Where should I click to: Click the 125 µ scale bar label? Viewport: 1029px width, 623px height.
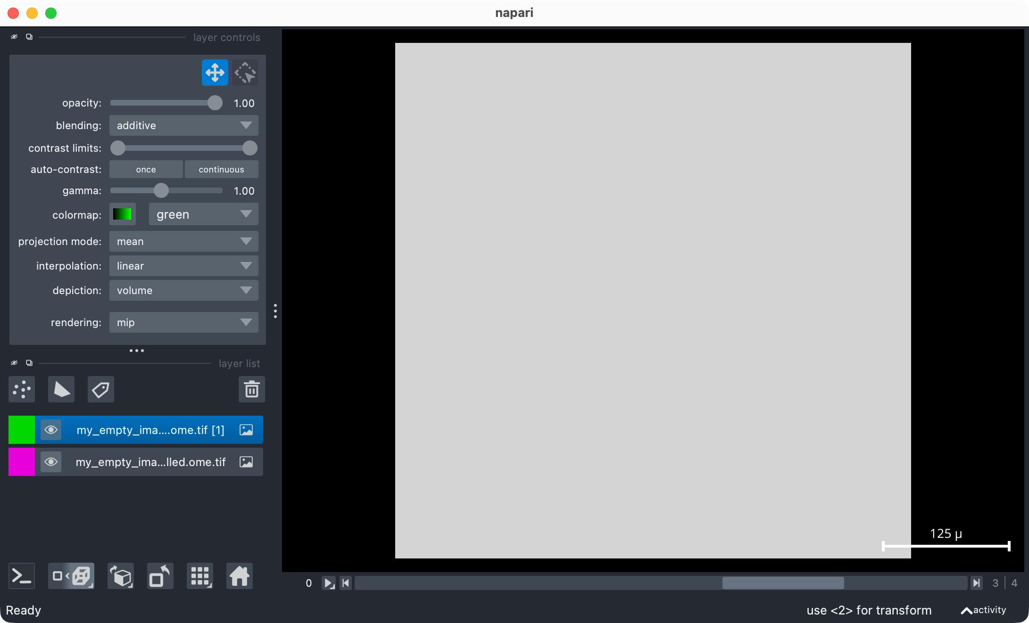(x=946, y=533)
